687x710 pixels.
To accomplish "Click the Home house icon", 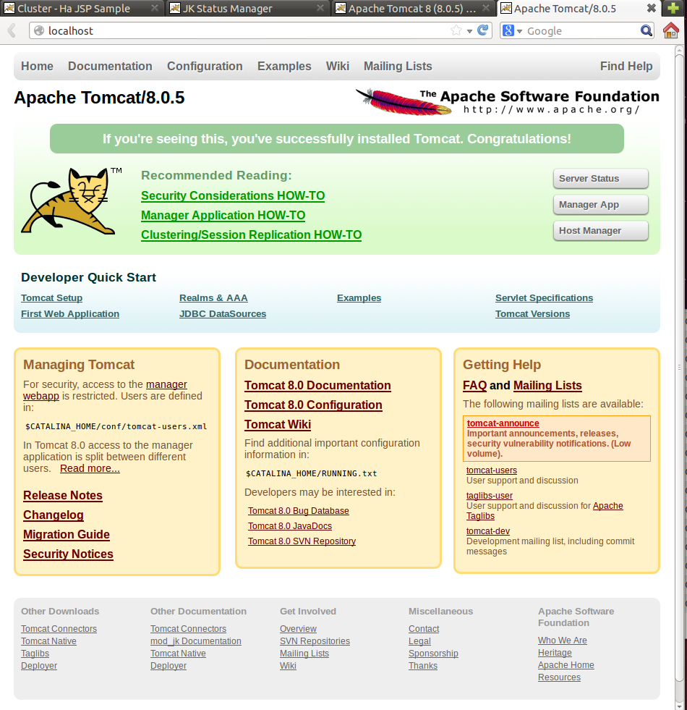I will [670, 30].
